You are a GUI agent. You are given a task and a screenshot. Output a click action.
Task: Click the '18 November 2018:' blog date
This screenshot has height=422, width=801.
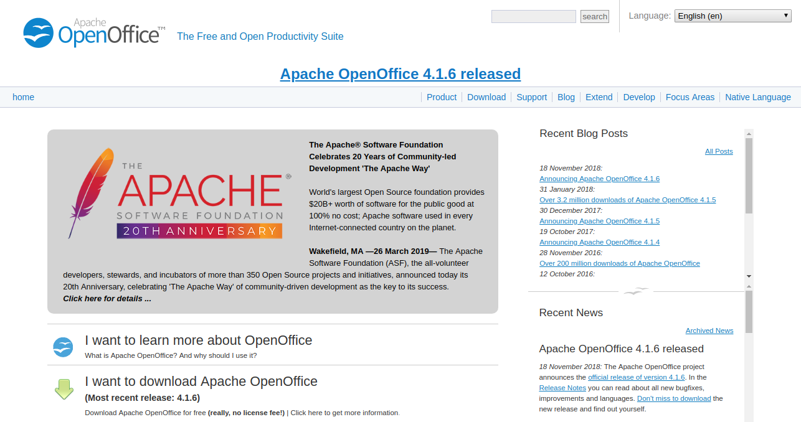click(571, 168)
